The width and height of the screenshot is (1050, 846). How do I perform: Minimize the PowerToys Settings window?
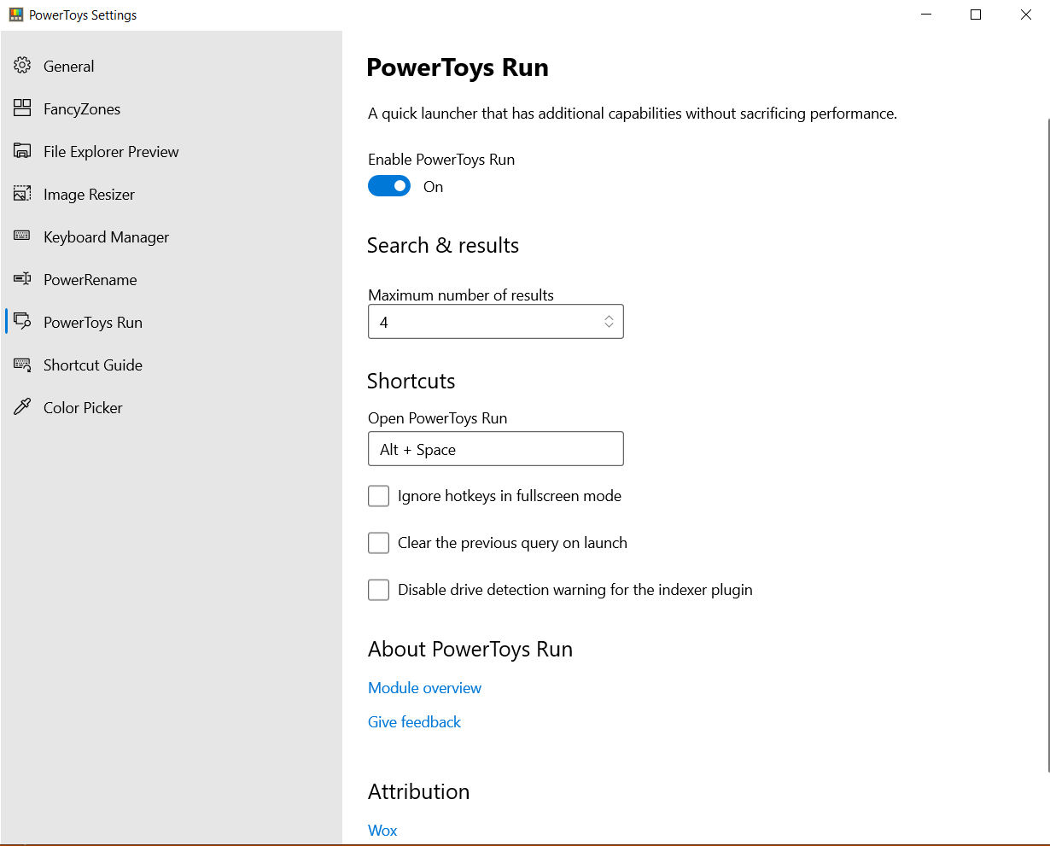coord(926,15)
